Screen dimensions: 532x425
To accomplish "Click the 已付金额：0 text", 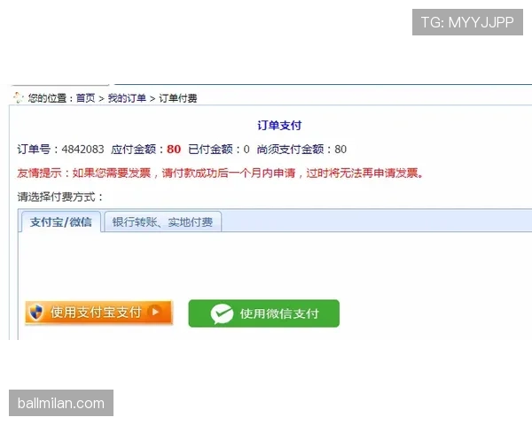I will click(x=219, y=149).
